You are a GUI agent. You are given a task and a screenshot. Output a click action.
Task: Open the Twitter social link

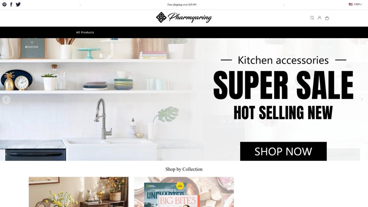(x=18, y=4)
